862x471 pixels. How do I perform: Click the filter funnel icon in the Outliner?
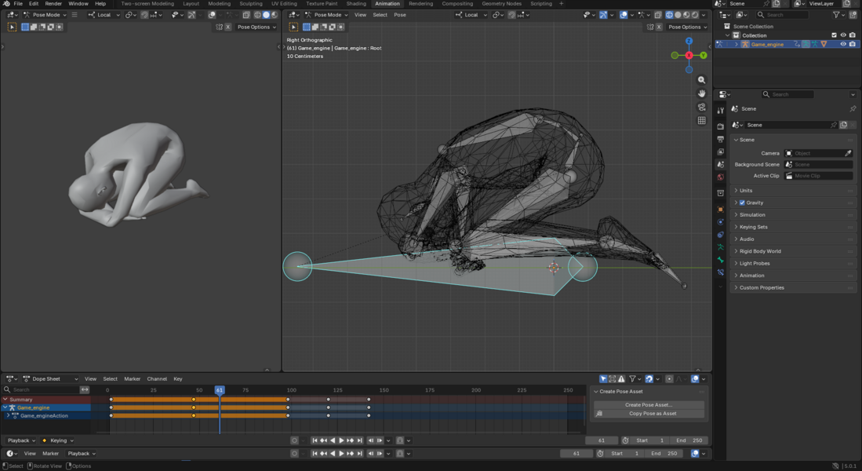836,14
